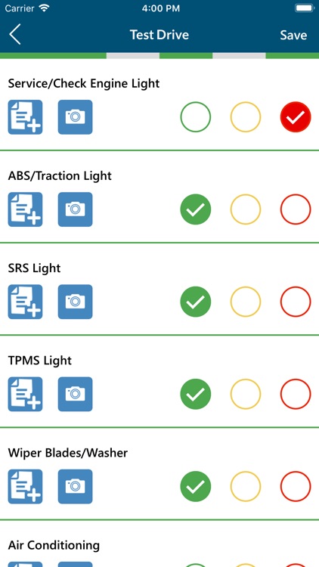319x567 pixels.
Task: Select the first gray progress segment
Action: [133, 56]
